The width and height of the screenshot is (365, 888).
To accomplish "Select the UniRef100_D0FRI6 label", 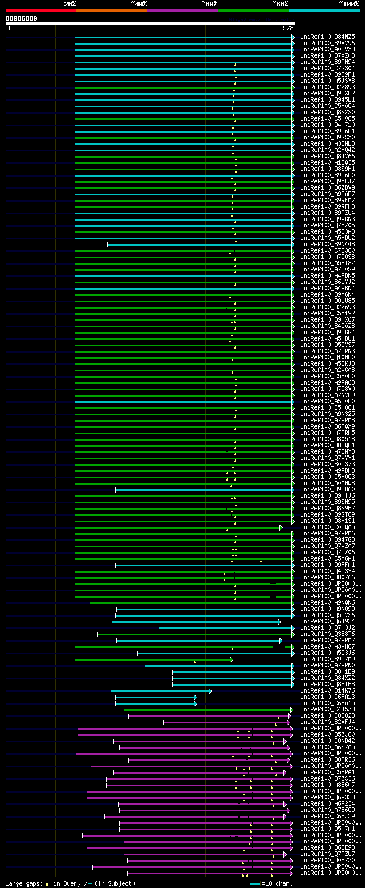I will pos(327,759).
